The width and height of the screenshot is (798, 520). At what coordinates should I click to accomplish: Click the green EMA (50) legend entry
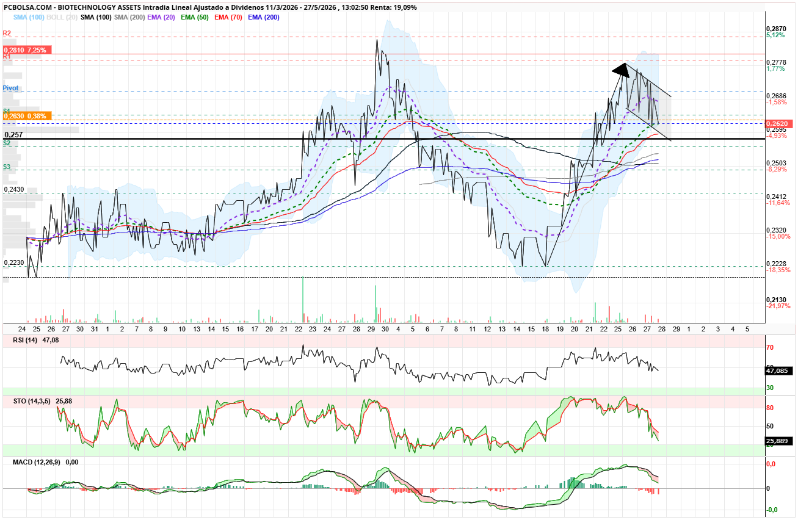[196, 17]
